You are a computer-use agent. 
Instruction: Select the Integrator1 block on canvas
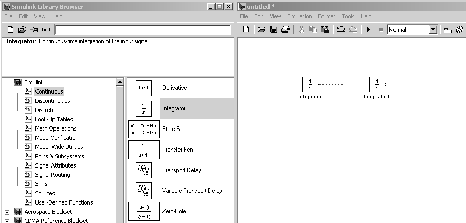[377, 84]
